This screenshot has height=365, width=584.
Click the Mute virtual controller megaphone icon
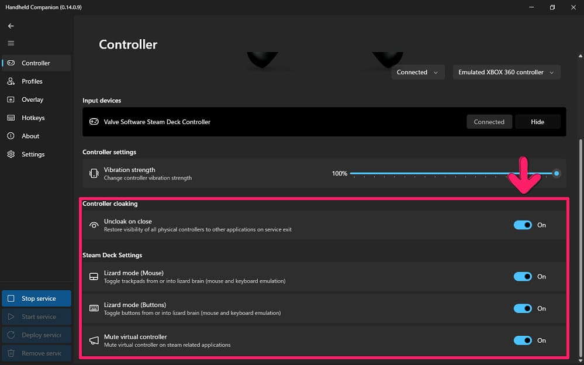point(94,340)
